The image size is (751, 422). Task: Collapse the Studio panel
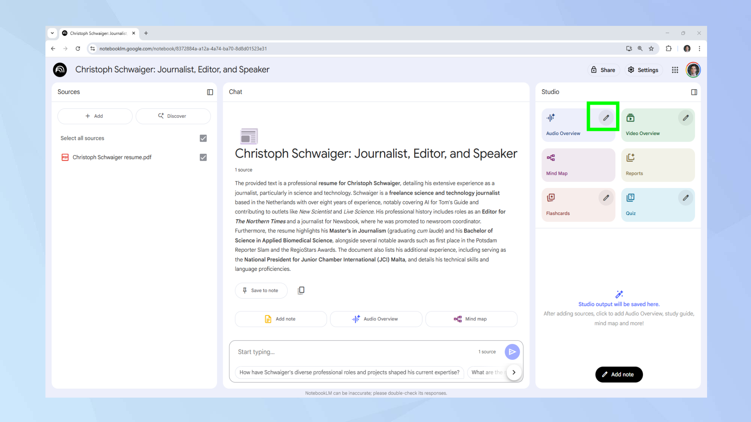[x=694, y=92]
